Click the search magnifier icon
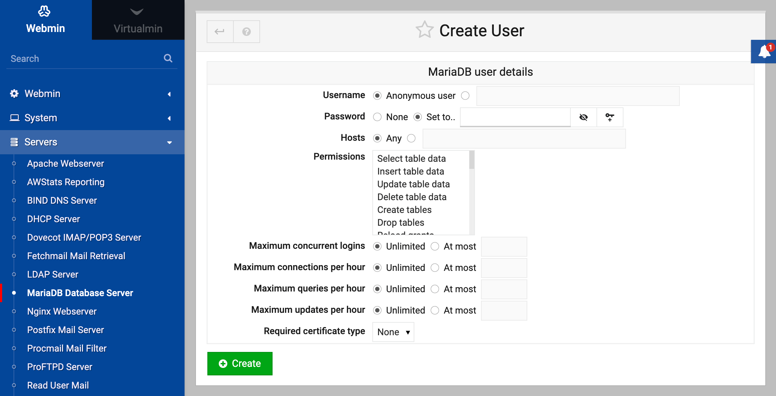Image resolution: width=776 pixels, height=396 pixels. pos(168,58)
